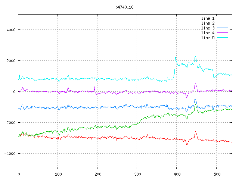Select the 'line 1' legend label
Viewport: 239px width, 179px height.
pyautogui.click(x=208, y=18)
